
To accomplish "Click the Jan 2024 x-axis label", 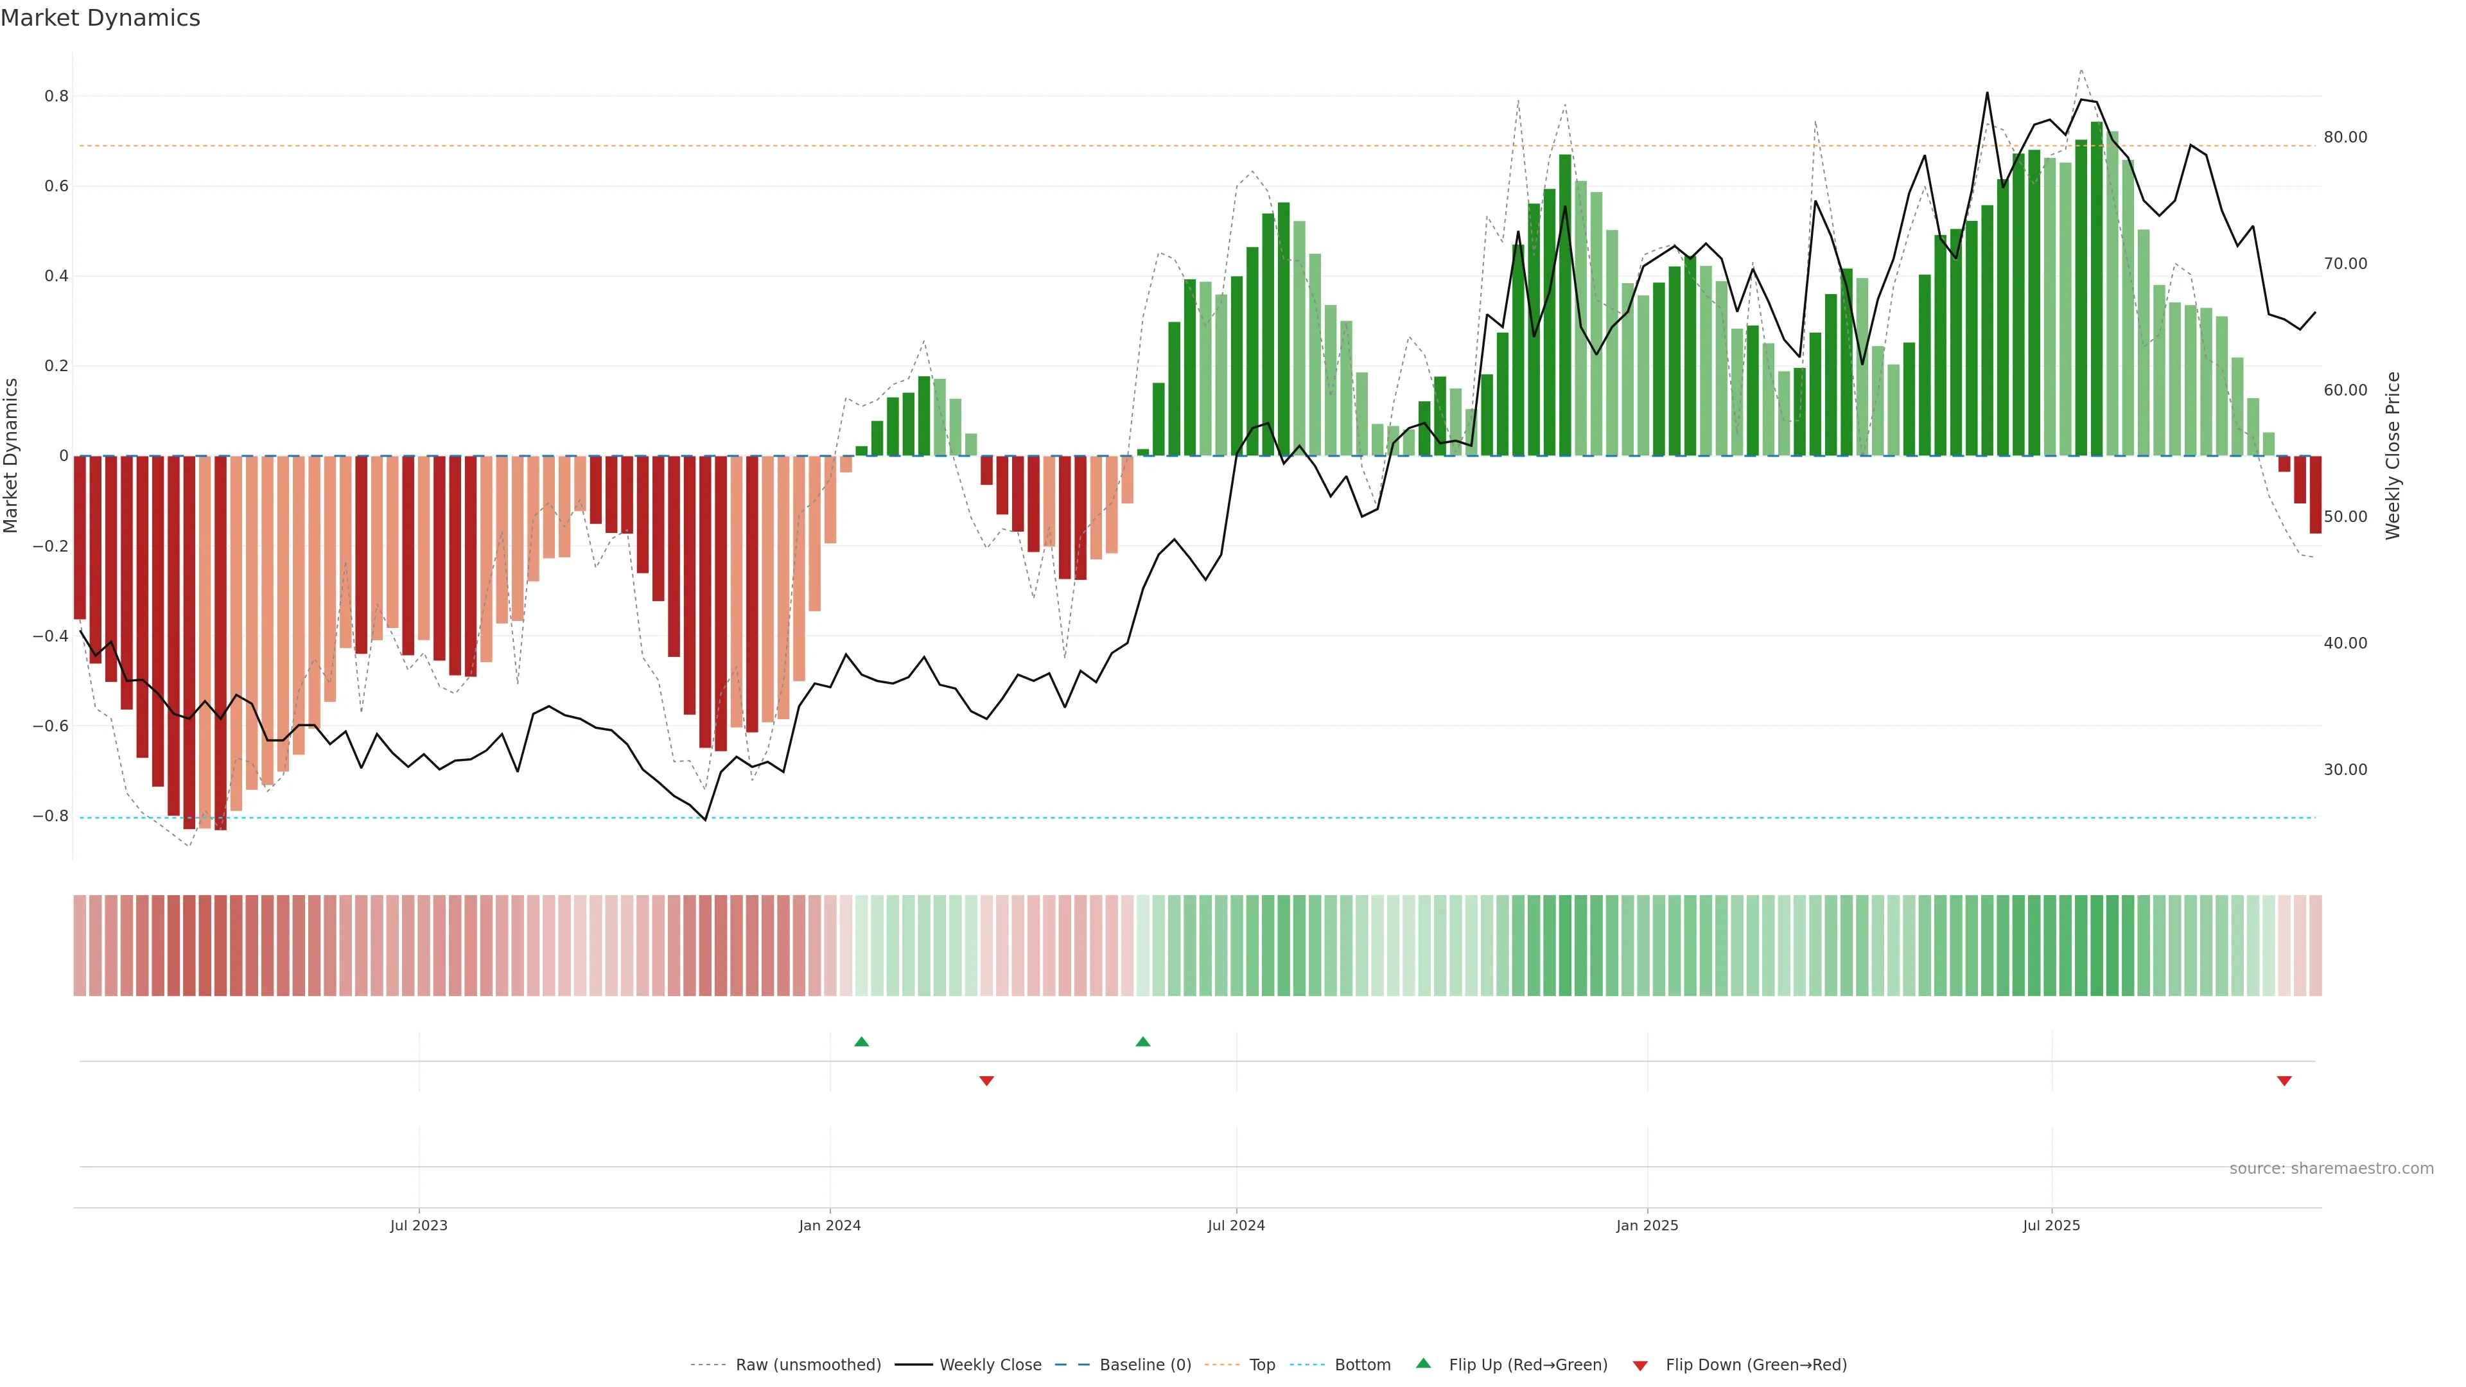I will tap(830, 1225).
